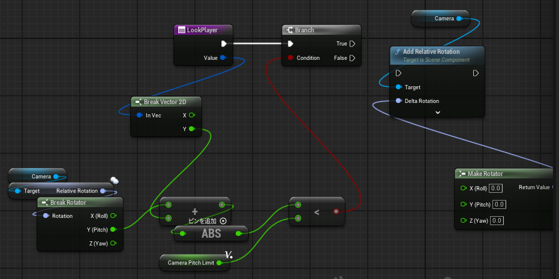The width and height of the screenshot is (559, 279).
Task: Click the In Vec pin on Break Vector 2D
Action: [139, 116]
